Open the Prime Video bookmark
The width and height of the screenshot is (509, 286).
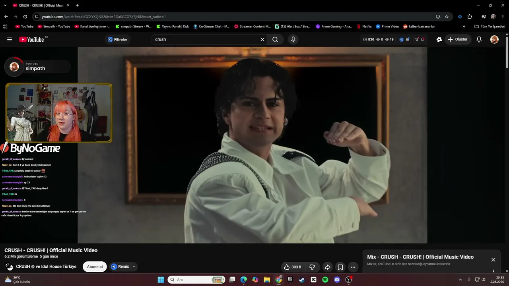pos(387,27)
